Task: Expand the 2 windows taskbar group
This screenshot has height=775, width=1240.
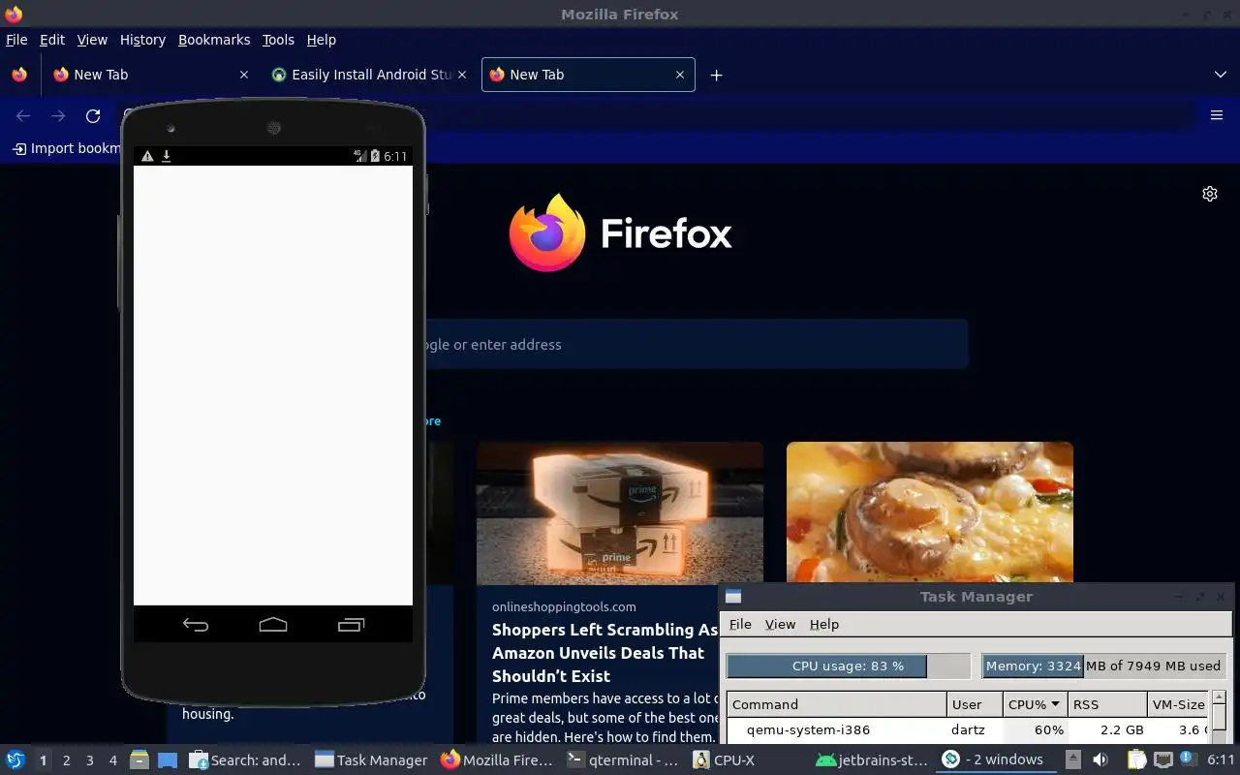Action: click(996, 760)
